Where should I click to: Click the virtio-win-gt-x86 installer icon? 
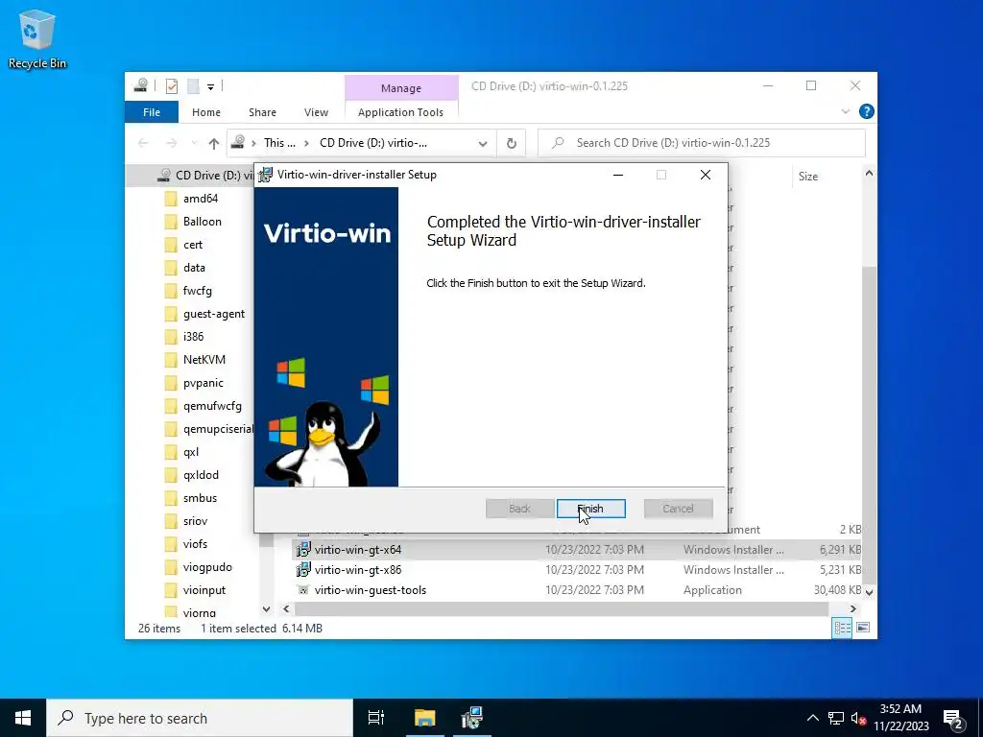coord(303,570)
